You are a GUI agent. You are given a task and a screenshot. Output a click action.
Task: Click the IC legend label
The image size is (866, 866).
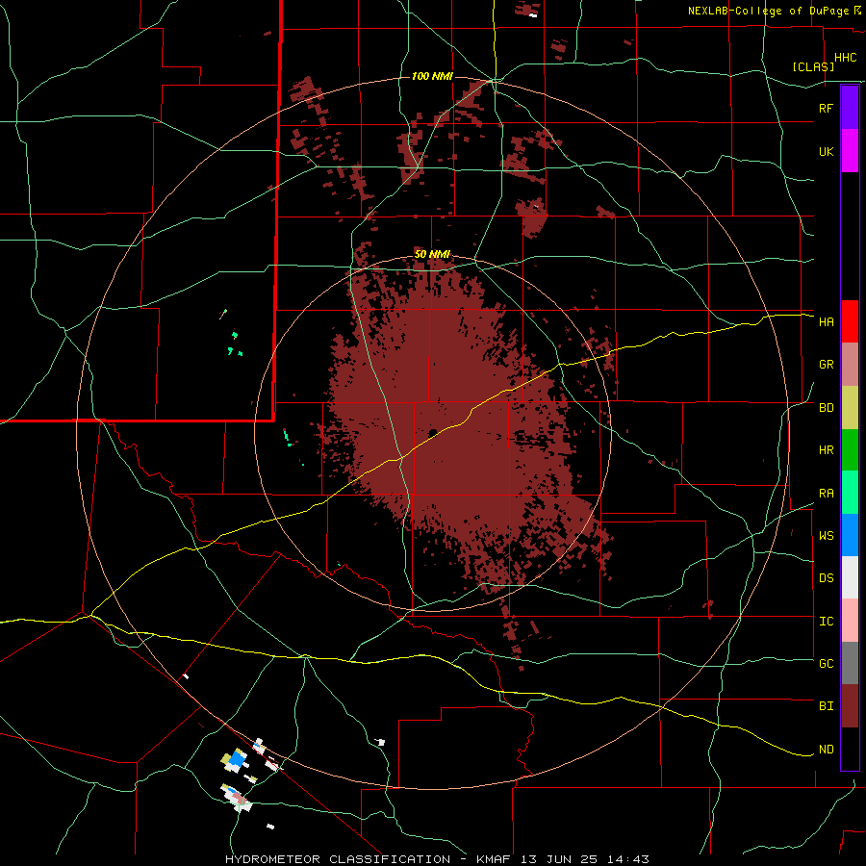(x=826, y=622)
